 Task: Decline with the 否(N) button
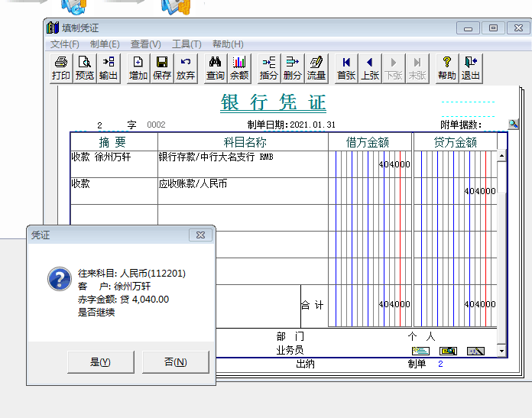175,362
